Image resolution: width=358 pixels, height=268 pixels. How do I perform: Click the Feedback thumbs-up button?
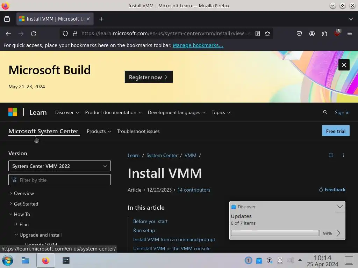[x=332, y=189]
